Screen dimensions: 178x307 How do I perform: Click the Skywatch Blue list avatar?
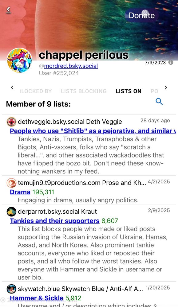(11, 289)
